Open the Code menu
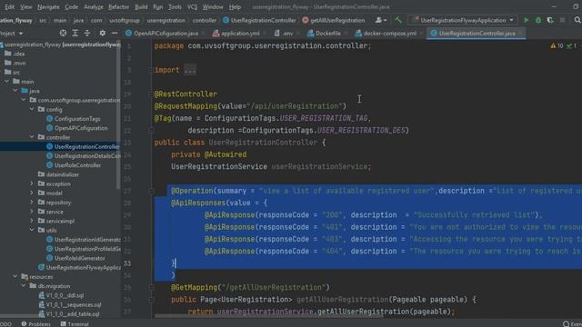The width and height of the screenshot is (582, 327). [71, 6]
